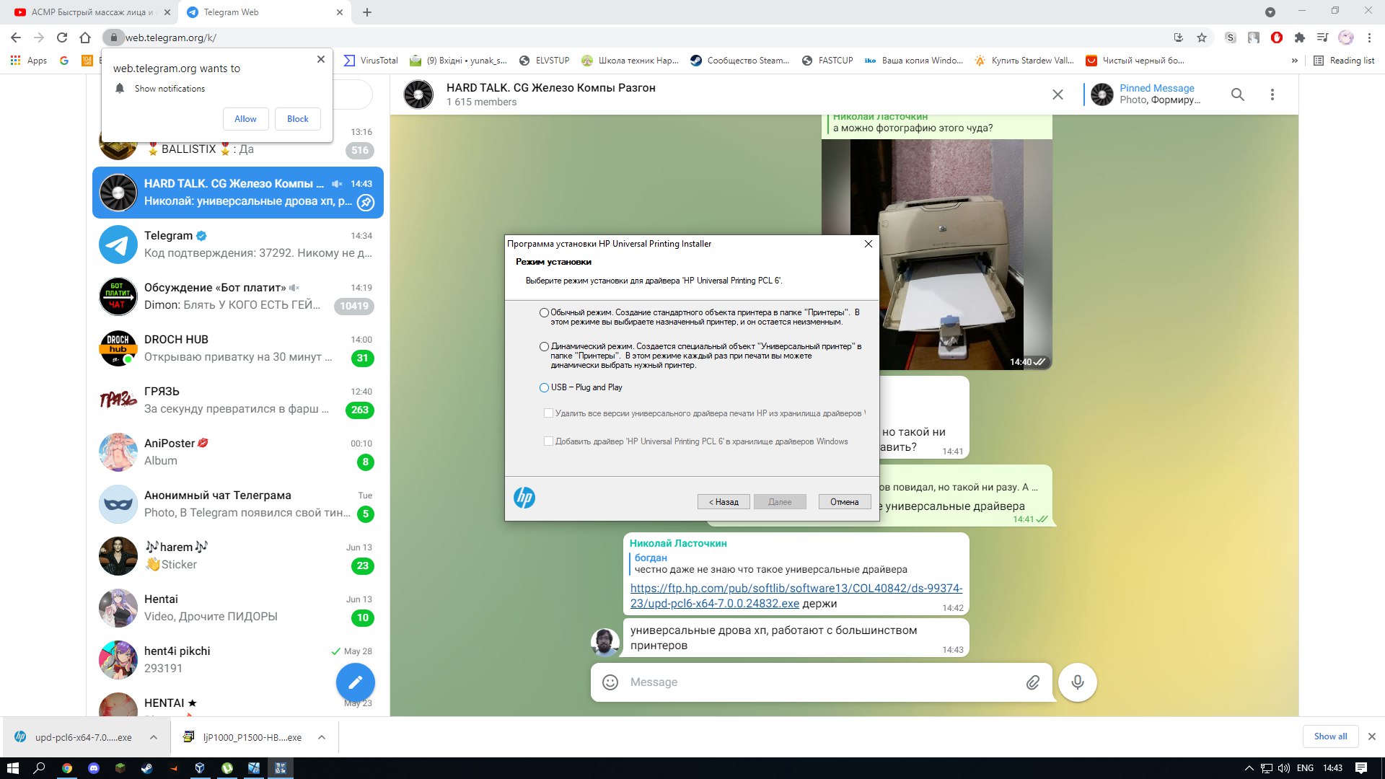This screenshot has width=1385, height=779.
Task: Open the three-dot chat menu
Action: point(1272,94)
